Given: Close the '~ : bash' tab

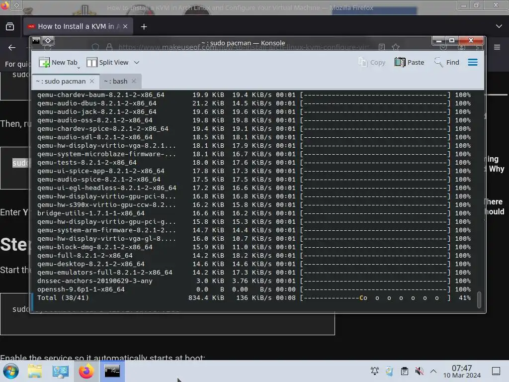Looking at the screenshot, I should click(x=134, y=81).
